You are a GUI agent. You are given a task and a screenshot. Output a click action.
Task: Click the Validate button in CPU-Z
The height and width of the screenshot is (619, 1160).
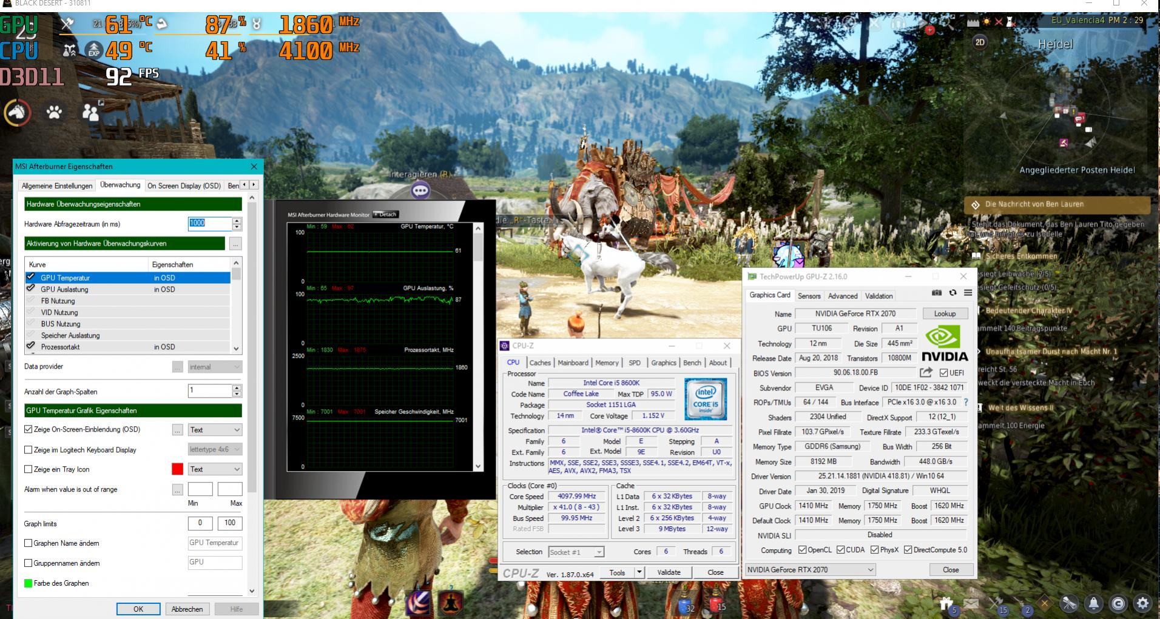coord(669,572)
